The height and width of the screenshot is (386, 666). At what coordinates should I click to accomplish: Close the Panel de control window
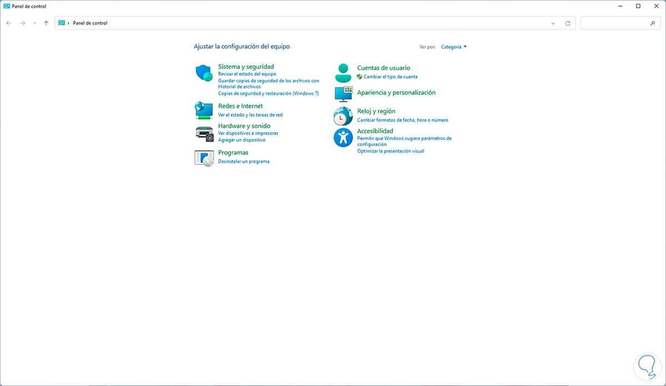click(x=655, y=6)
